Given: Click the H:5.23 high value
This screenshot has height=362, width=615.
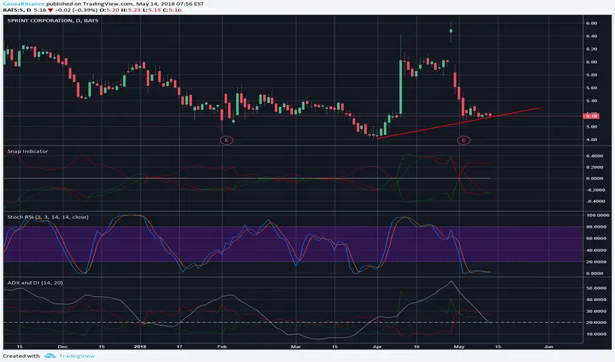Looking at the screenshot, I should pyautogui.click(x=131, y=10).
